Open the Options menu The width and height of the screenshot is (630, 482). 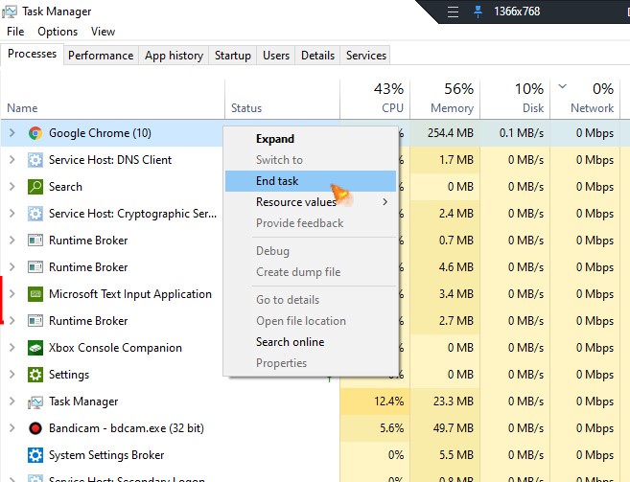(x=58, y=32)
